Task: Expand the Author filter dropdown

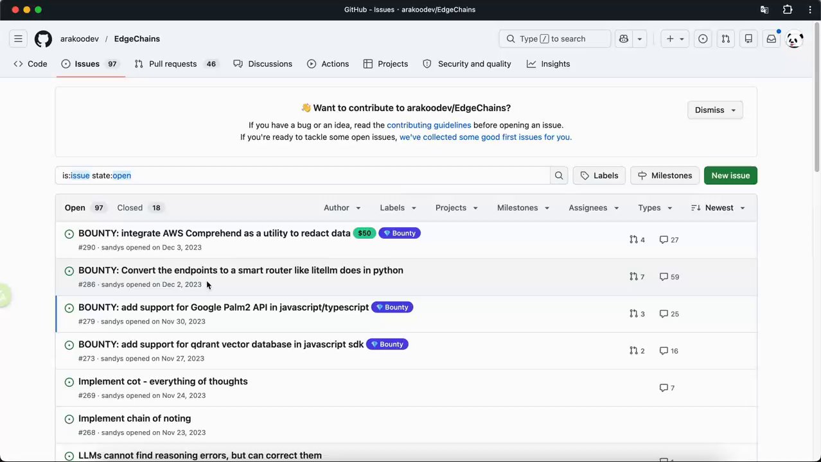Action: coord(342,207)
